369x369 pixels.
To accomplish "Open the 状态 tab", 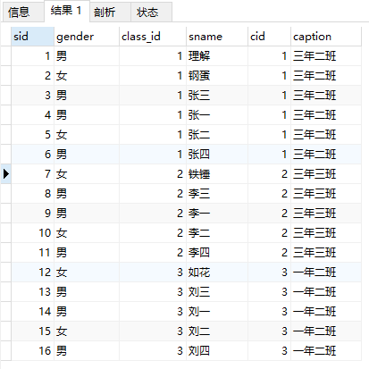I will 151,12.
